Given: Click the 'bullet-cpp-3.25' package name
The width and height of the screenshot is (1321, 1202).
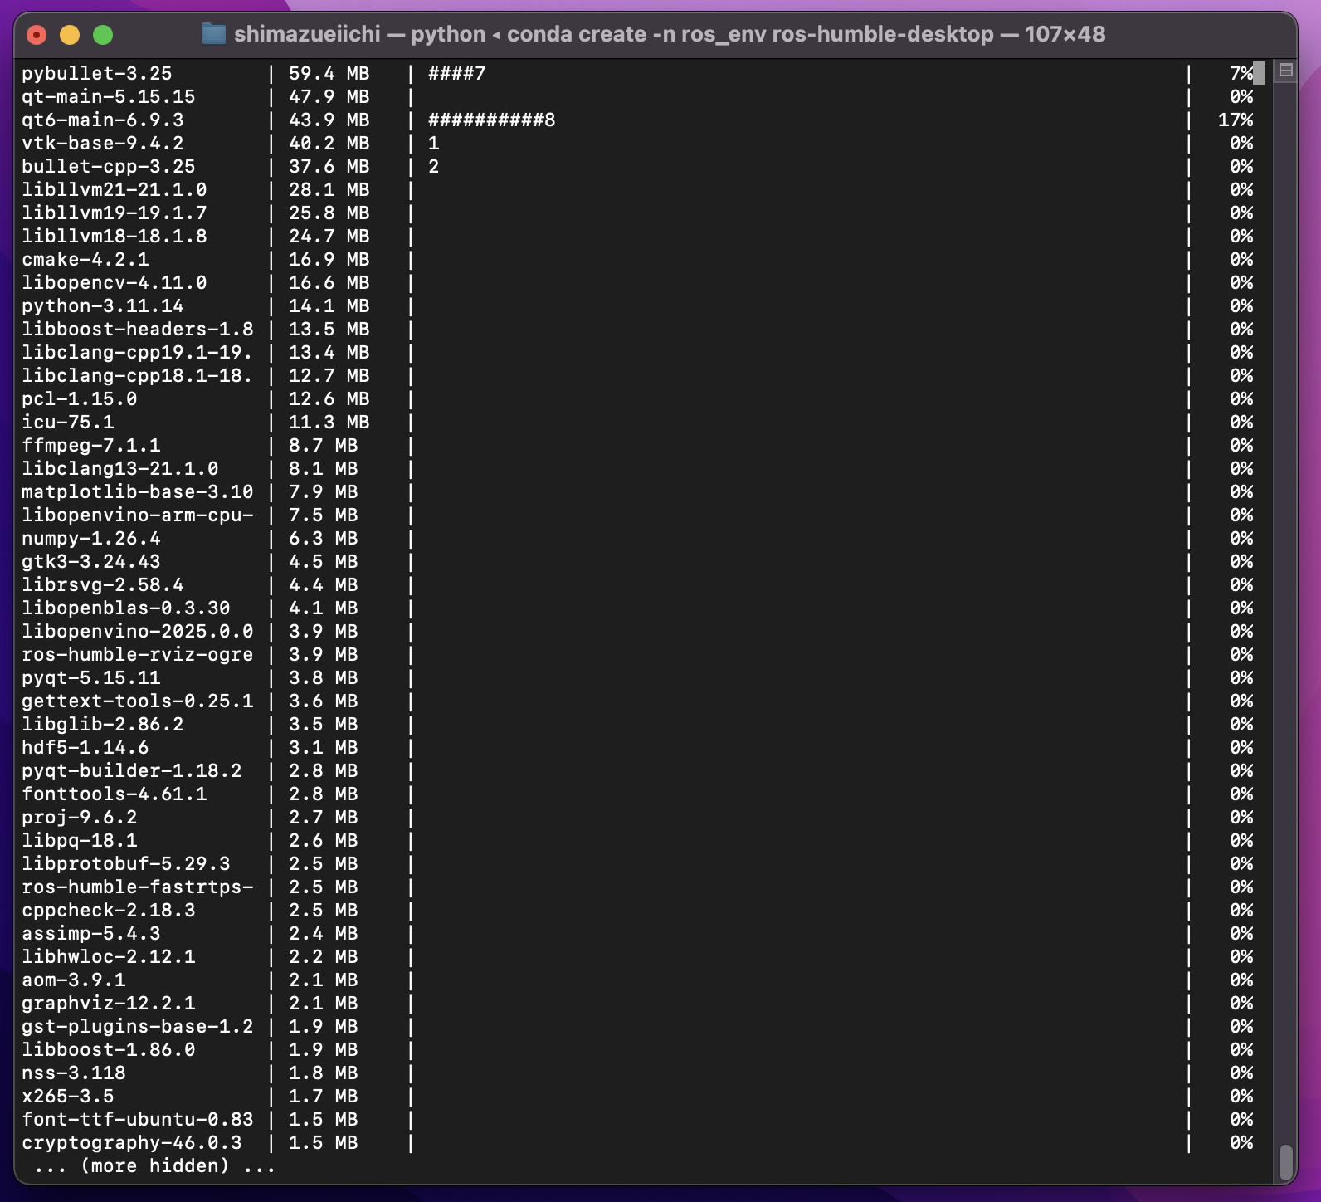Looking at the screenshot, I should tap(109, 167).
